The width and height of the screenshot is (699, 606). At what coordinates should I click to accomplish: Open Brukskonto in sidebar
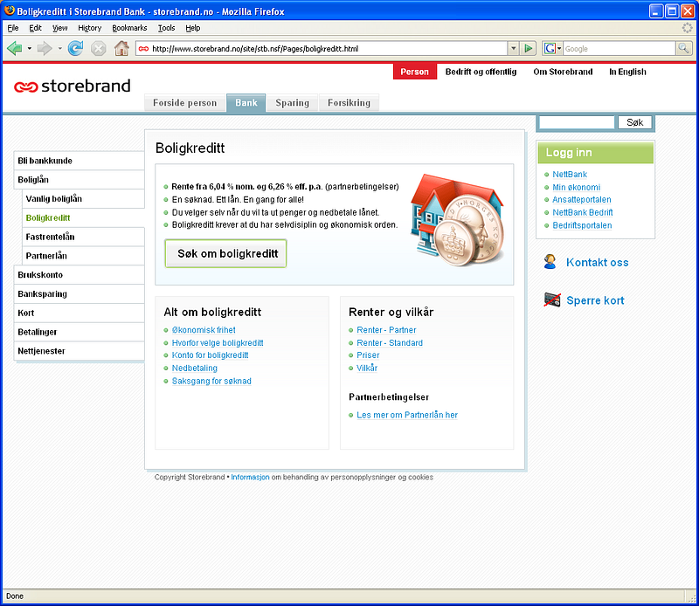point(80,275)
